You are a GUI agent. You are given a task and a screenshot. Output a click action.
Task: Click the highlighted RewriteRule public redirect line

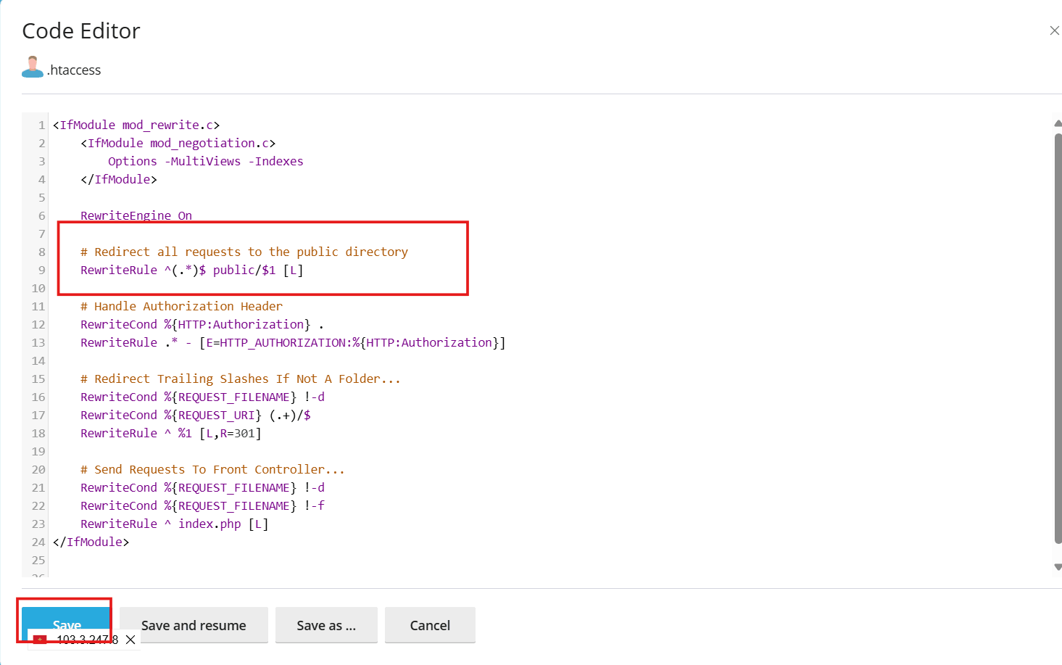tap(191, 270)
